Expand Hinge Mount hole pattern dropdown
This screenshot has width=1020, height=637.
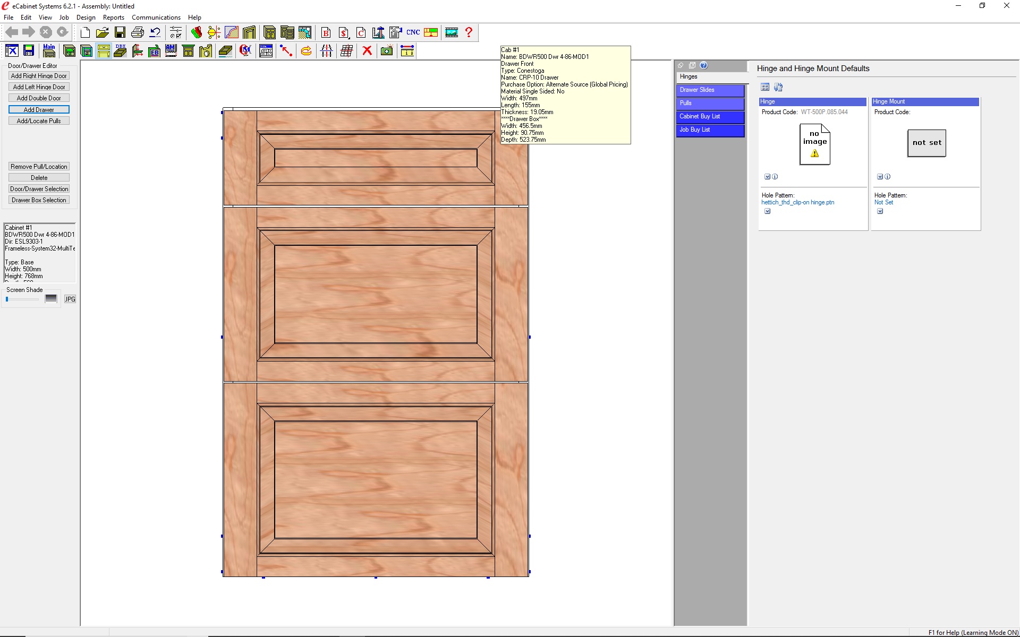(x=880, y=211)
